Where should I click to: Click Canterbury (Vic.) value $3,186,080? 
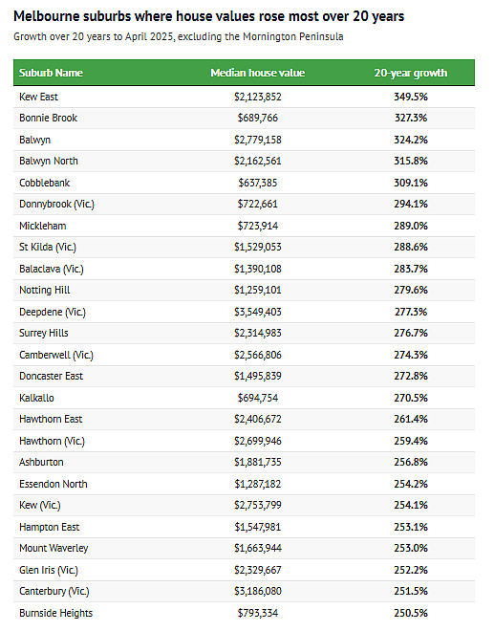(258, 591)
